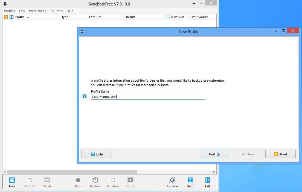Sort by the Profile column header

(x=20, y=17)
